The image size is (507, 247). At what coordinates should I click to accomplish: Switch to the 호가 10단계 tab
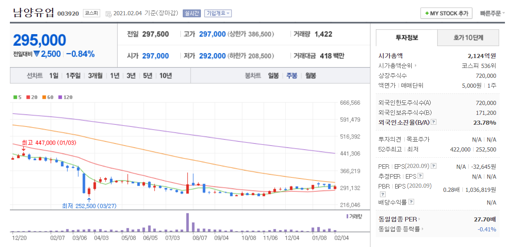(468, 37)
